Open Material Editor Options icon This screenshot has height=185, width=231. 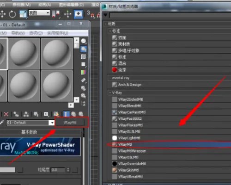click(83, 88)
